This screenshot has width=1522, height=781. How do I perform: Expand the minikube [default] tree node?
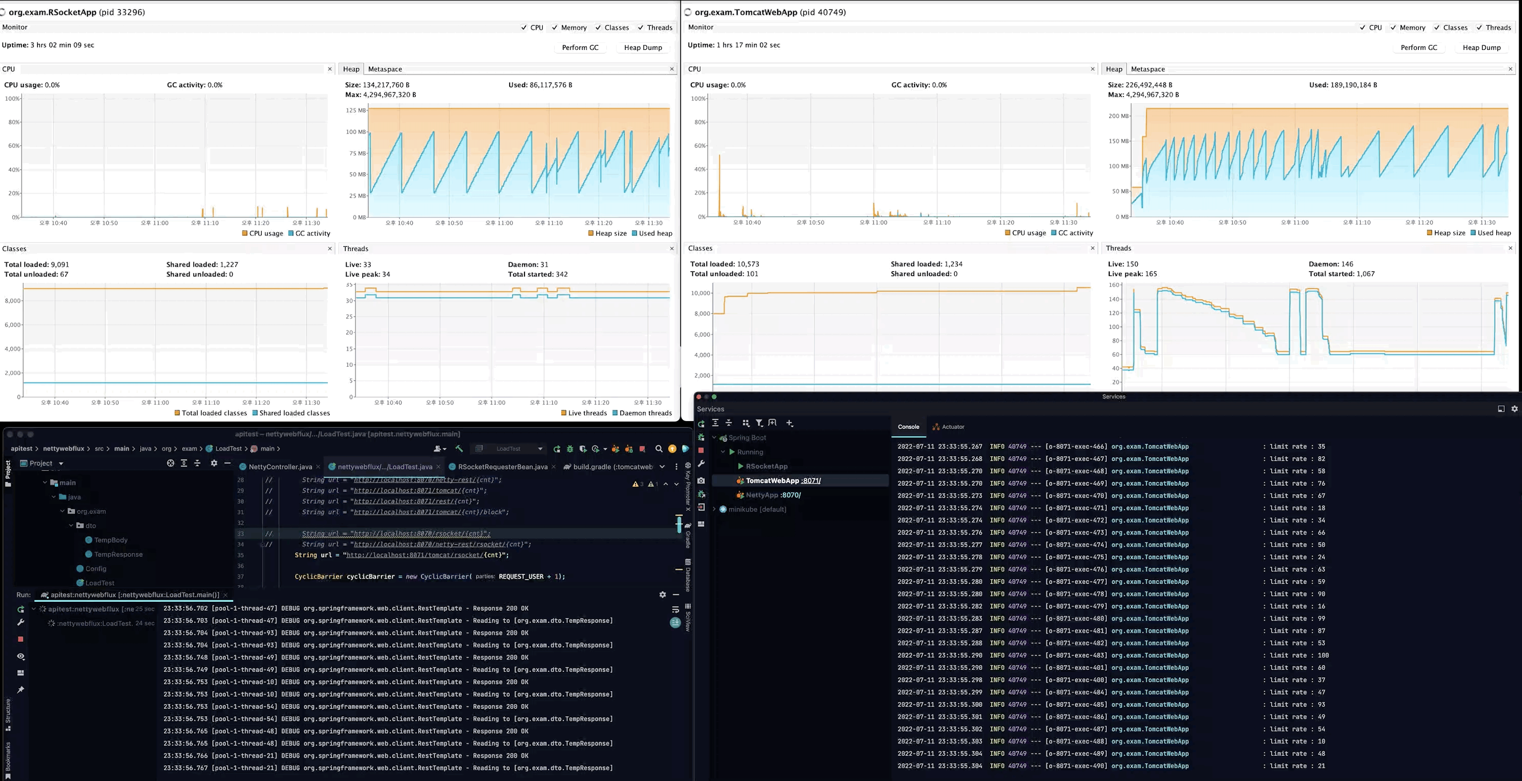[x=714, y=509]
